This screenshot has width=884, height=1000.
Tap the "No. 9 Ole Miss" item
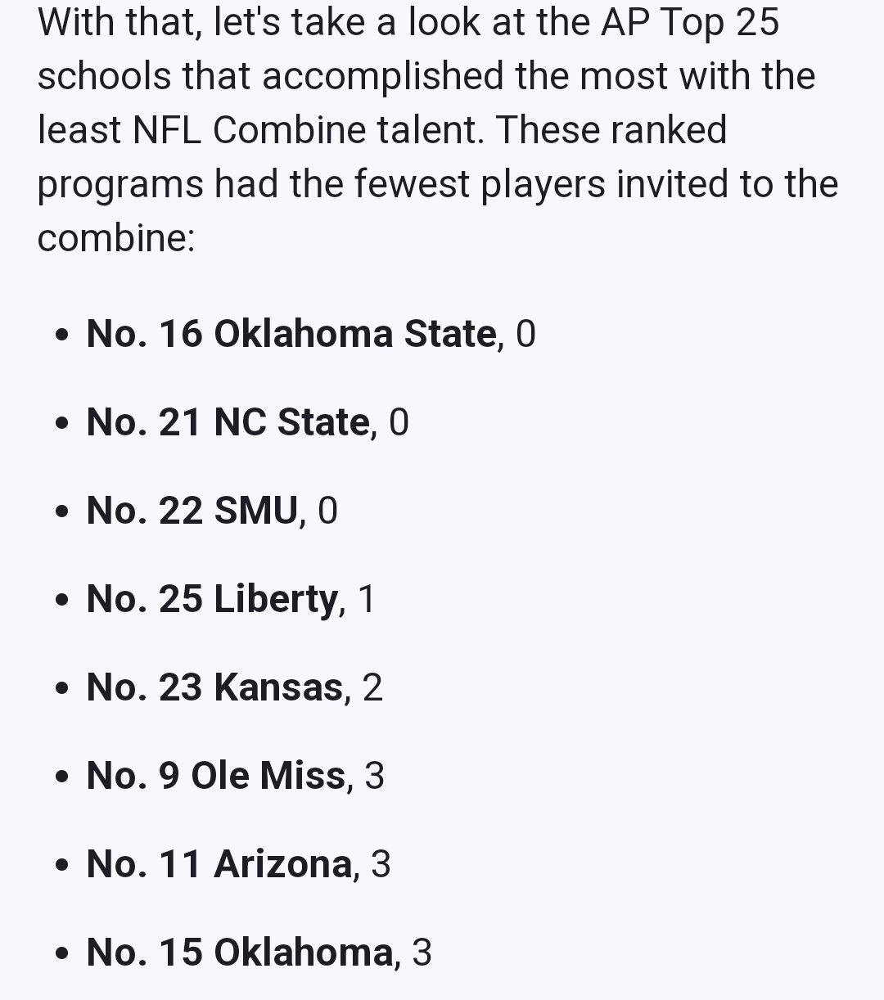point(215,776)
